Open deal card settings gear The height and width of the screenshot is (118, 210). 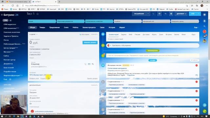pos(171,14)
